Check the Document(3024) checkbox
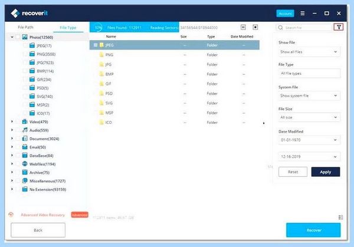354x247 pixels. tap(18, 139)
